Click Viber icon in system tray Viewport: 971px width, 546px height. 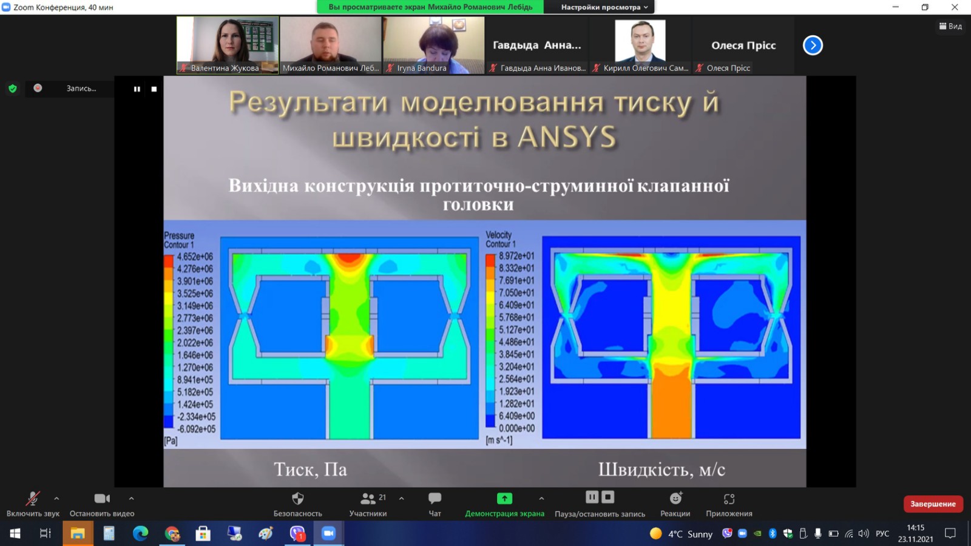727,533
